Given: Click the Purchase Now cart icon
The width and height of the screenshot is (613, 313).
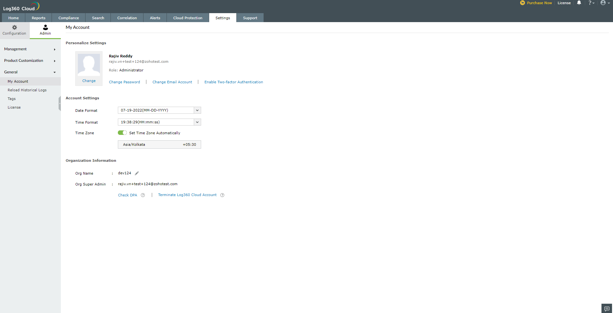Looking at the screenshot, I should click(x=522, y=3).
